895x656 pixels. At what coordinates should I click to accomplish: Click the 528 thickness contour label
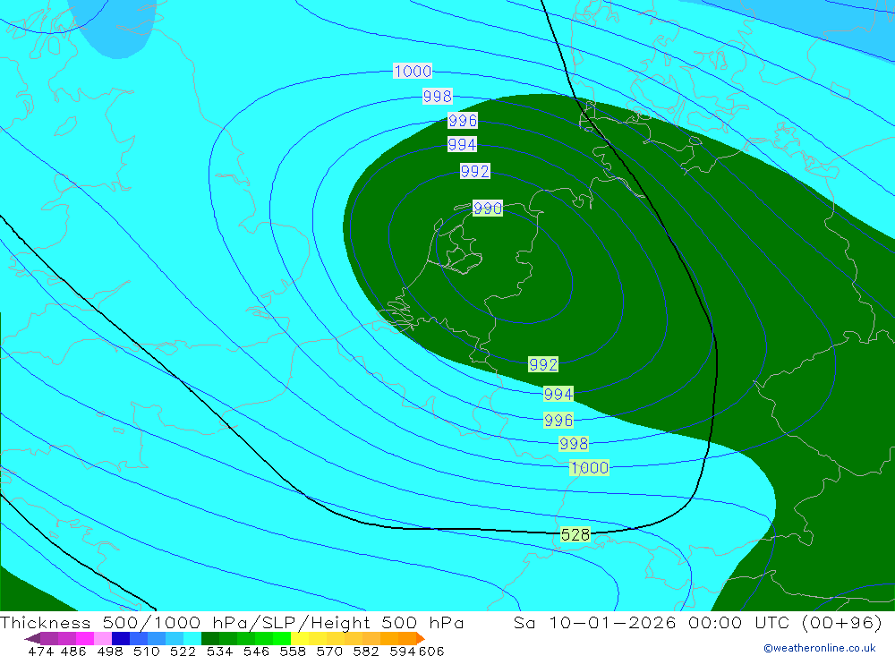575,534
